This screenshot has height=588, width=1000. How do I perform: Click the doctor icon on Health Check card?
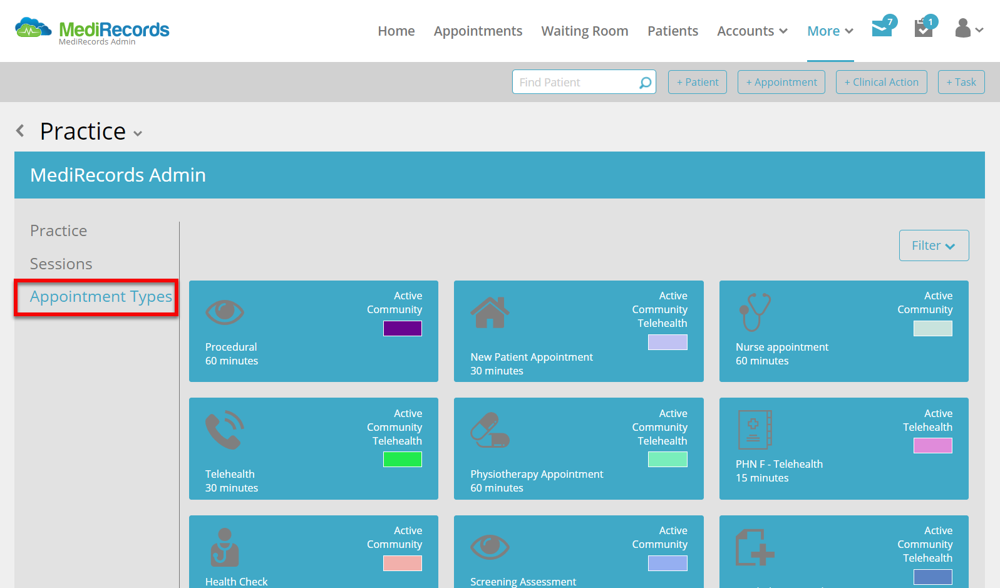click(225, 547)
